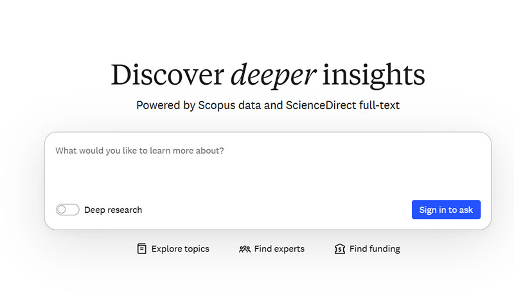This screenshot has width=514, height=304.
Task: Open the Explore topics text link
Action: [x=180, y=249]
